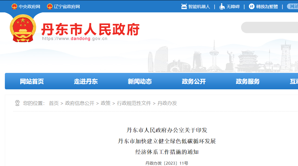Toggle 轉換為繁體 traditional Chinese mode
The image size is (298, 166).
(x=267, y=6)
